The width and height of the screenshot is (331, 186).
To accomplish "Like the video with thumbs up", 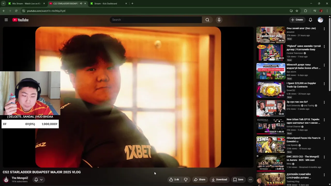I will point(174,180).
